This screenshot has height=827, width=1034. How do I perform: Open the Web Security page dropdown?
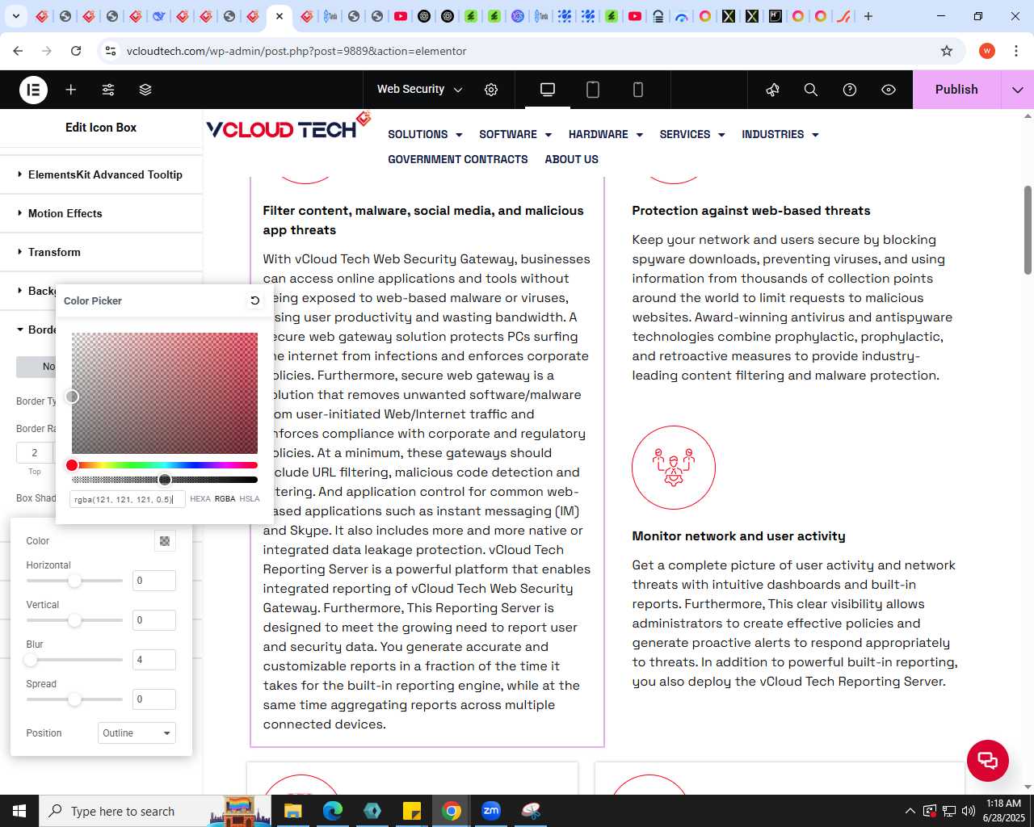coord(420,90)
